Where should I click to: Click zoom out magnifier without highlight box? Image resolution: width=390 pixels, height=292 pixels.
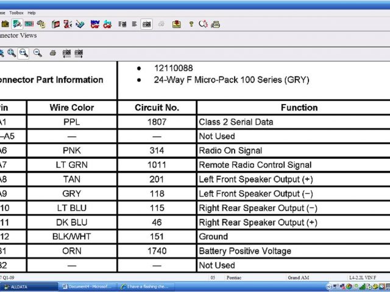[x=38, y=54]
